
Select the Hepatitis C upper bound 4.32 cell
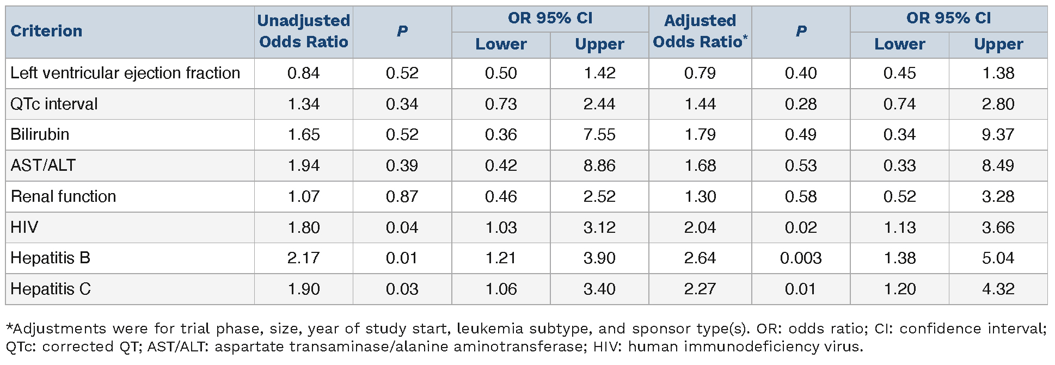coord(998,289)
